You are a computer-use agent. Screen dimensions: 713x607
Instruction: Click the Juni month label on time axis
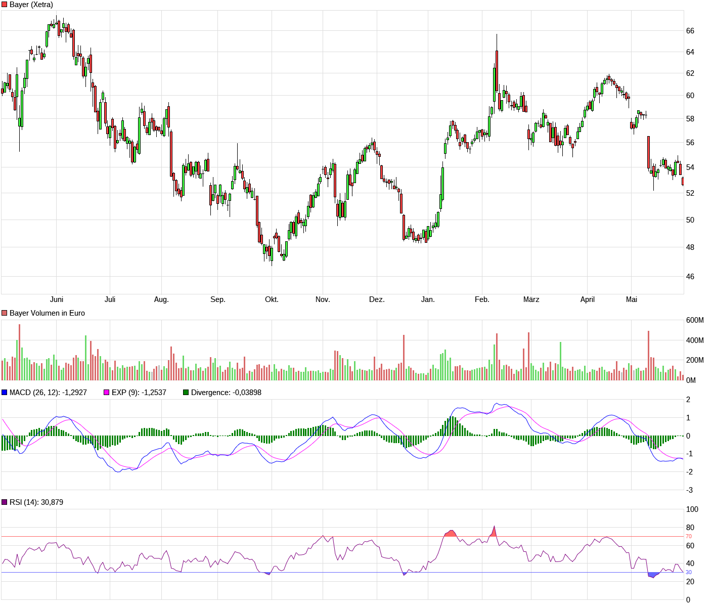57,299
